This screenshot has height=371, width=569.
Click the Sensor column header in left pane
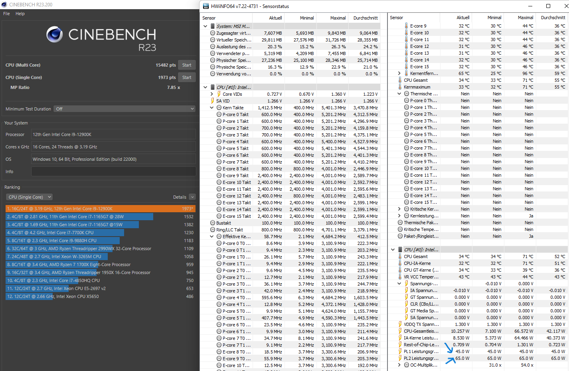point(226,18)
